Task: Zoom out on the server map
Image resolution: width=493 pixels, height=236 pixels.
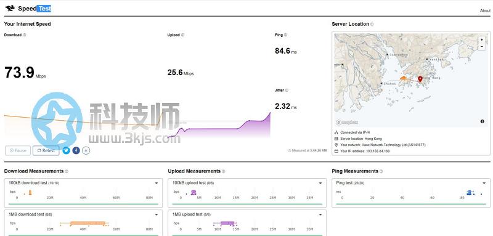Action: click(x=481, y=46)
